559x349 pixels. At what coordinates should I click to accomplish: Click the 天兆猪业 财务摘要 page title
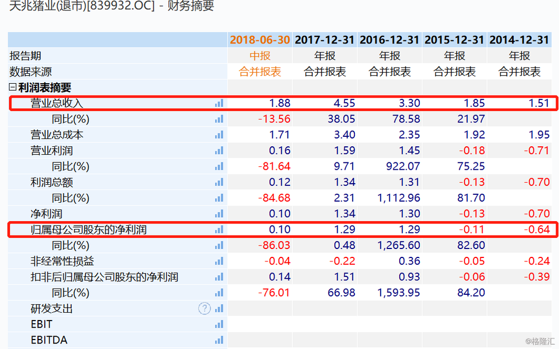click(x=112, y=6)
